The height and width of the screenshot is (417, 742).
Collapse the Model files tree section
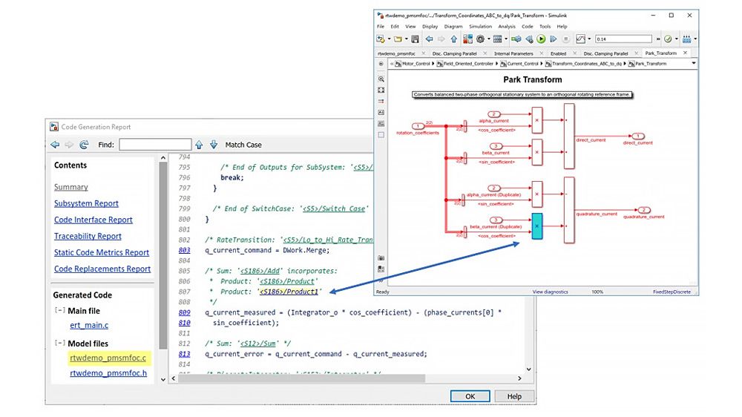59,344
